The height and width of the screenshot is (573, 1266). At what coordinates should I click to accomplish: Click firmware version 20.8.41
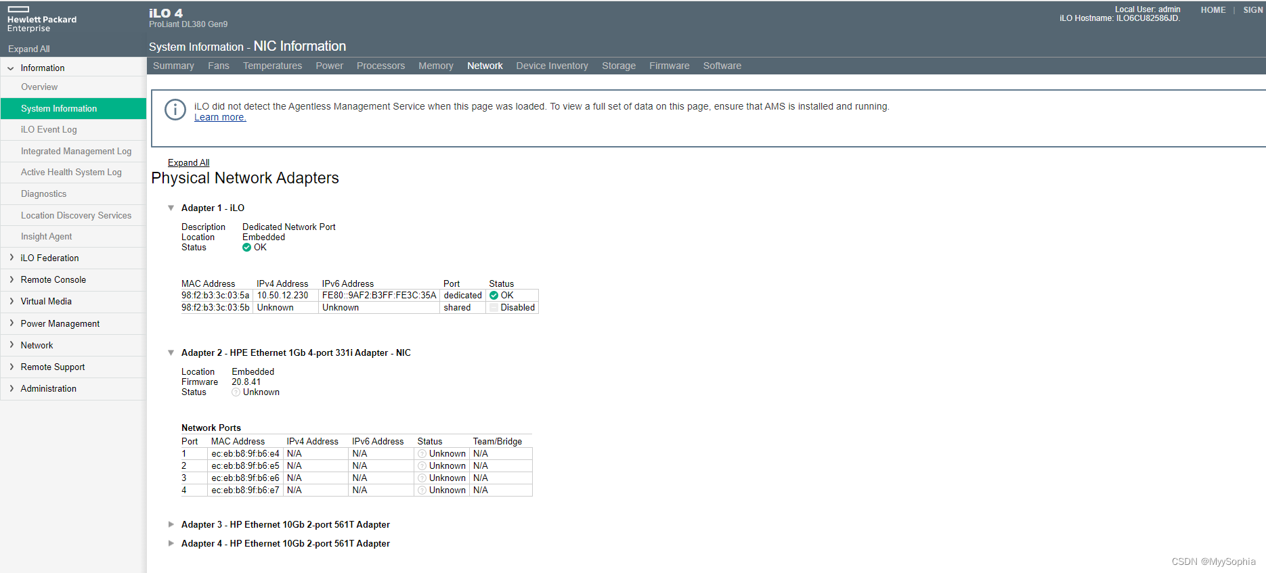(246, 382)
